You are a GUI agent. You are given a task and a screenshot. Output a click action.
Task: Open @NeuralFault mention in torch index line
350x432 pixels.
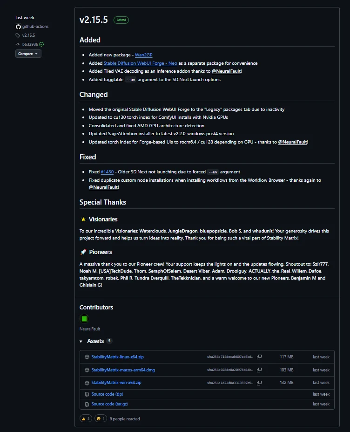point(293,142)
